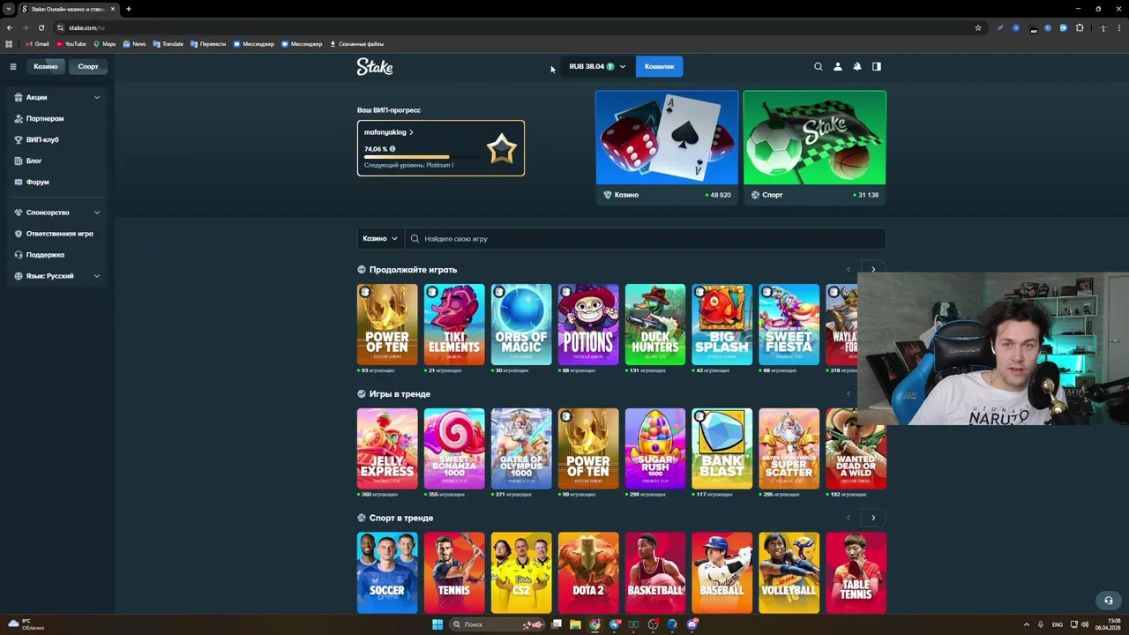The width and height of the screenshot is (1129, 635).
Task: Open the hamburger menu in Stake header
Action: (x=13, y=66)
